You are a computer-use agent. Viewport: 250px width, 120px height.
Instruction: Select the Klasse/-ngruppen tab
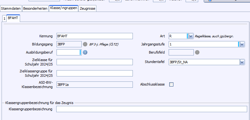click(x=64, y=8)
